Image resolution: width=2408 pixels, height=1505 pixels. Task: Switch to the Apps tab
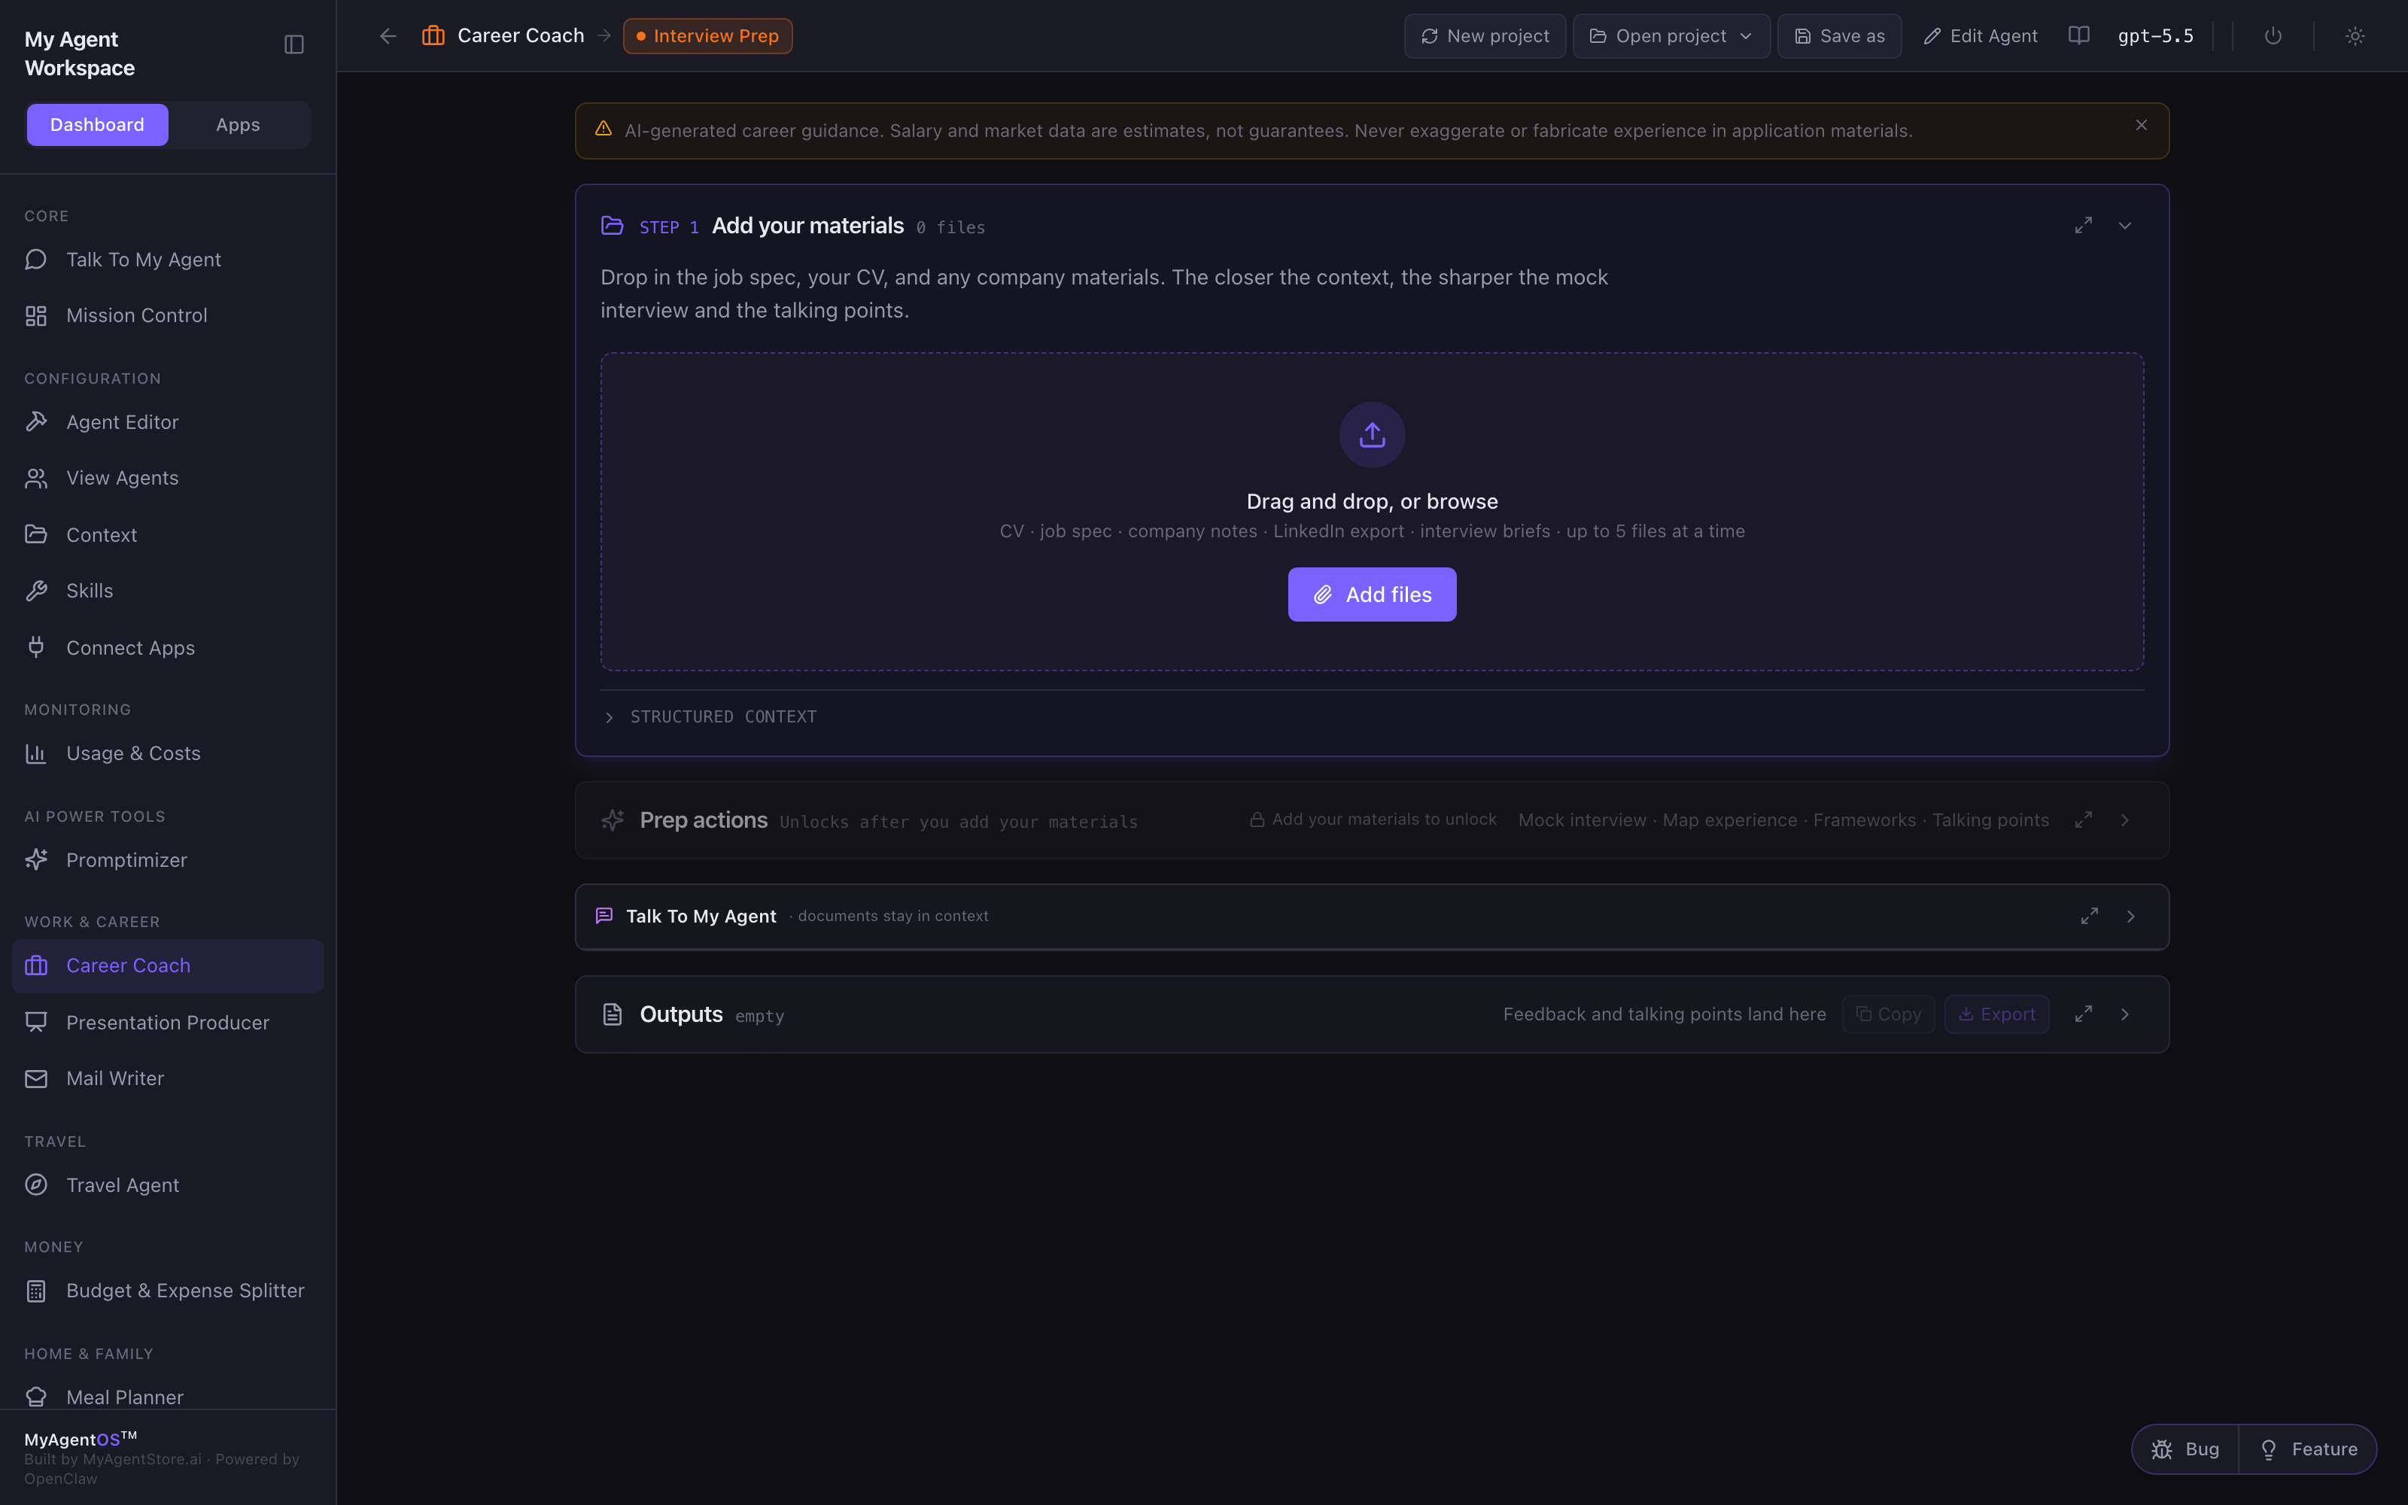click(x=238, y=124)
